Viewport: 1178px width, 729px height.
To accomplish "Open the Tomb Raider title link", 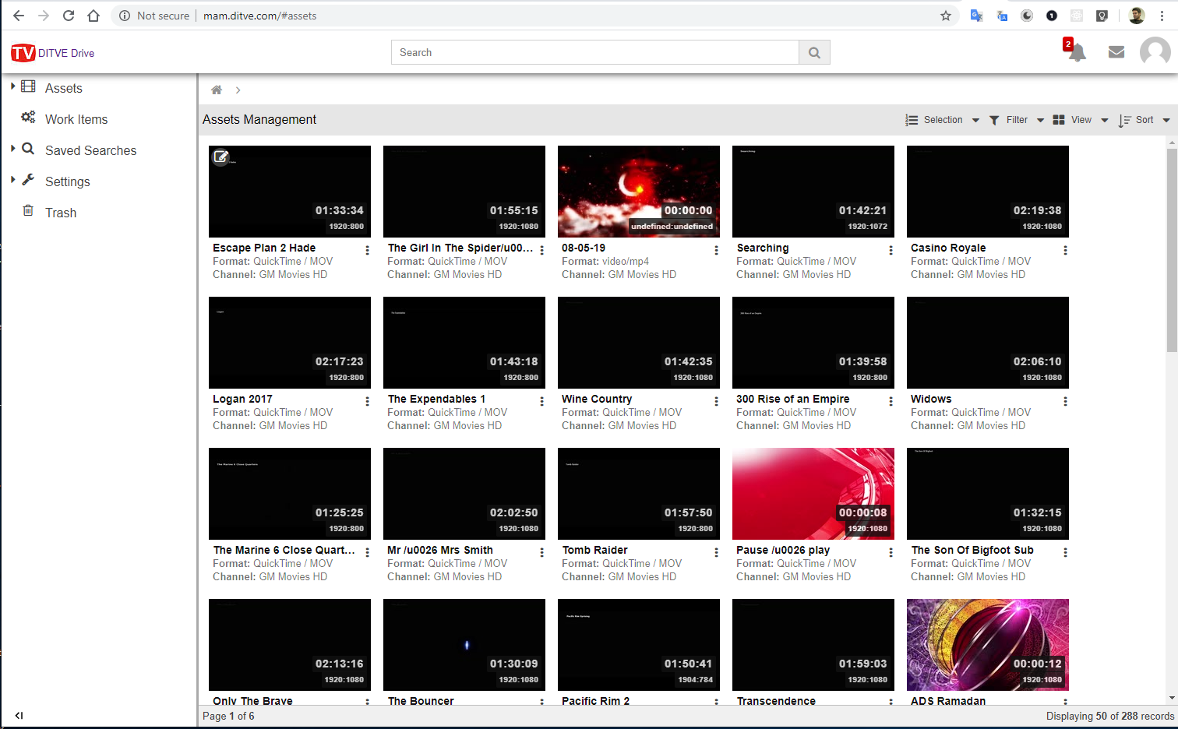I will pos(594,550).
